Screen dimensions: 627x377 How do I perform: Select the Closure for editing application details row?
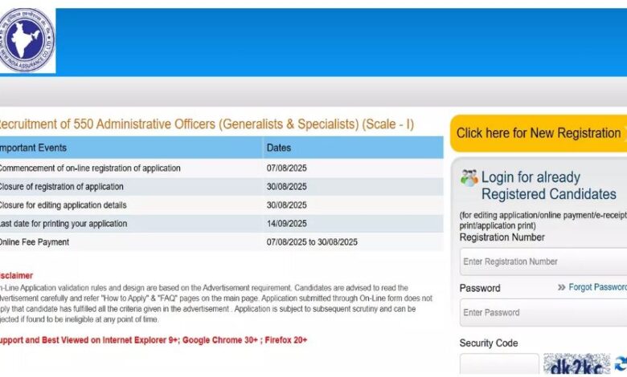(222, 205)
